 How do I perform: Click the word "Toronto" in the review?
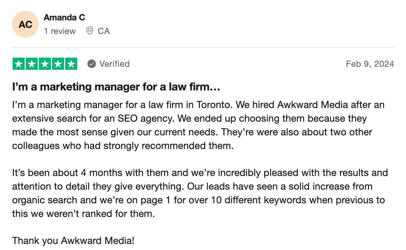[214, 105]
